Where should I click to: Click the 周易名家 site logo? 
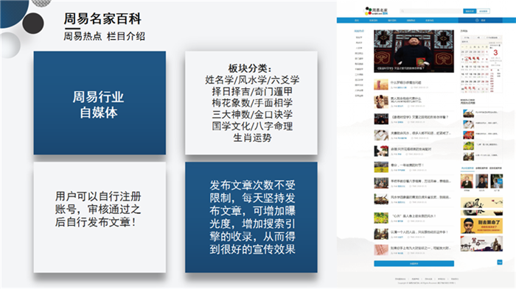[376, 11]
